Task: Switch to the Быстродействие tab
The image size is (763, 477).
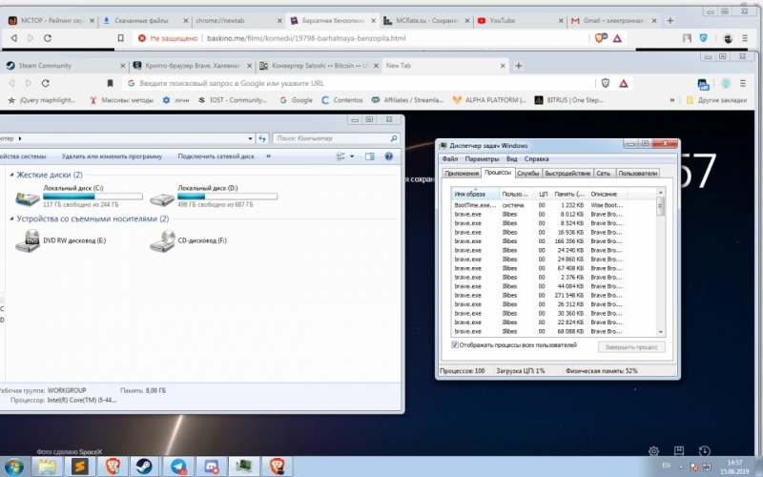Action: point(567,174)
